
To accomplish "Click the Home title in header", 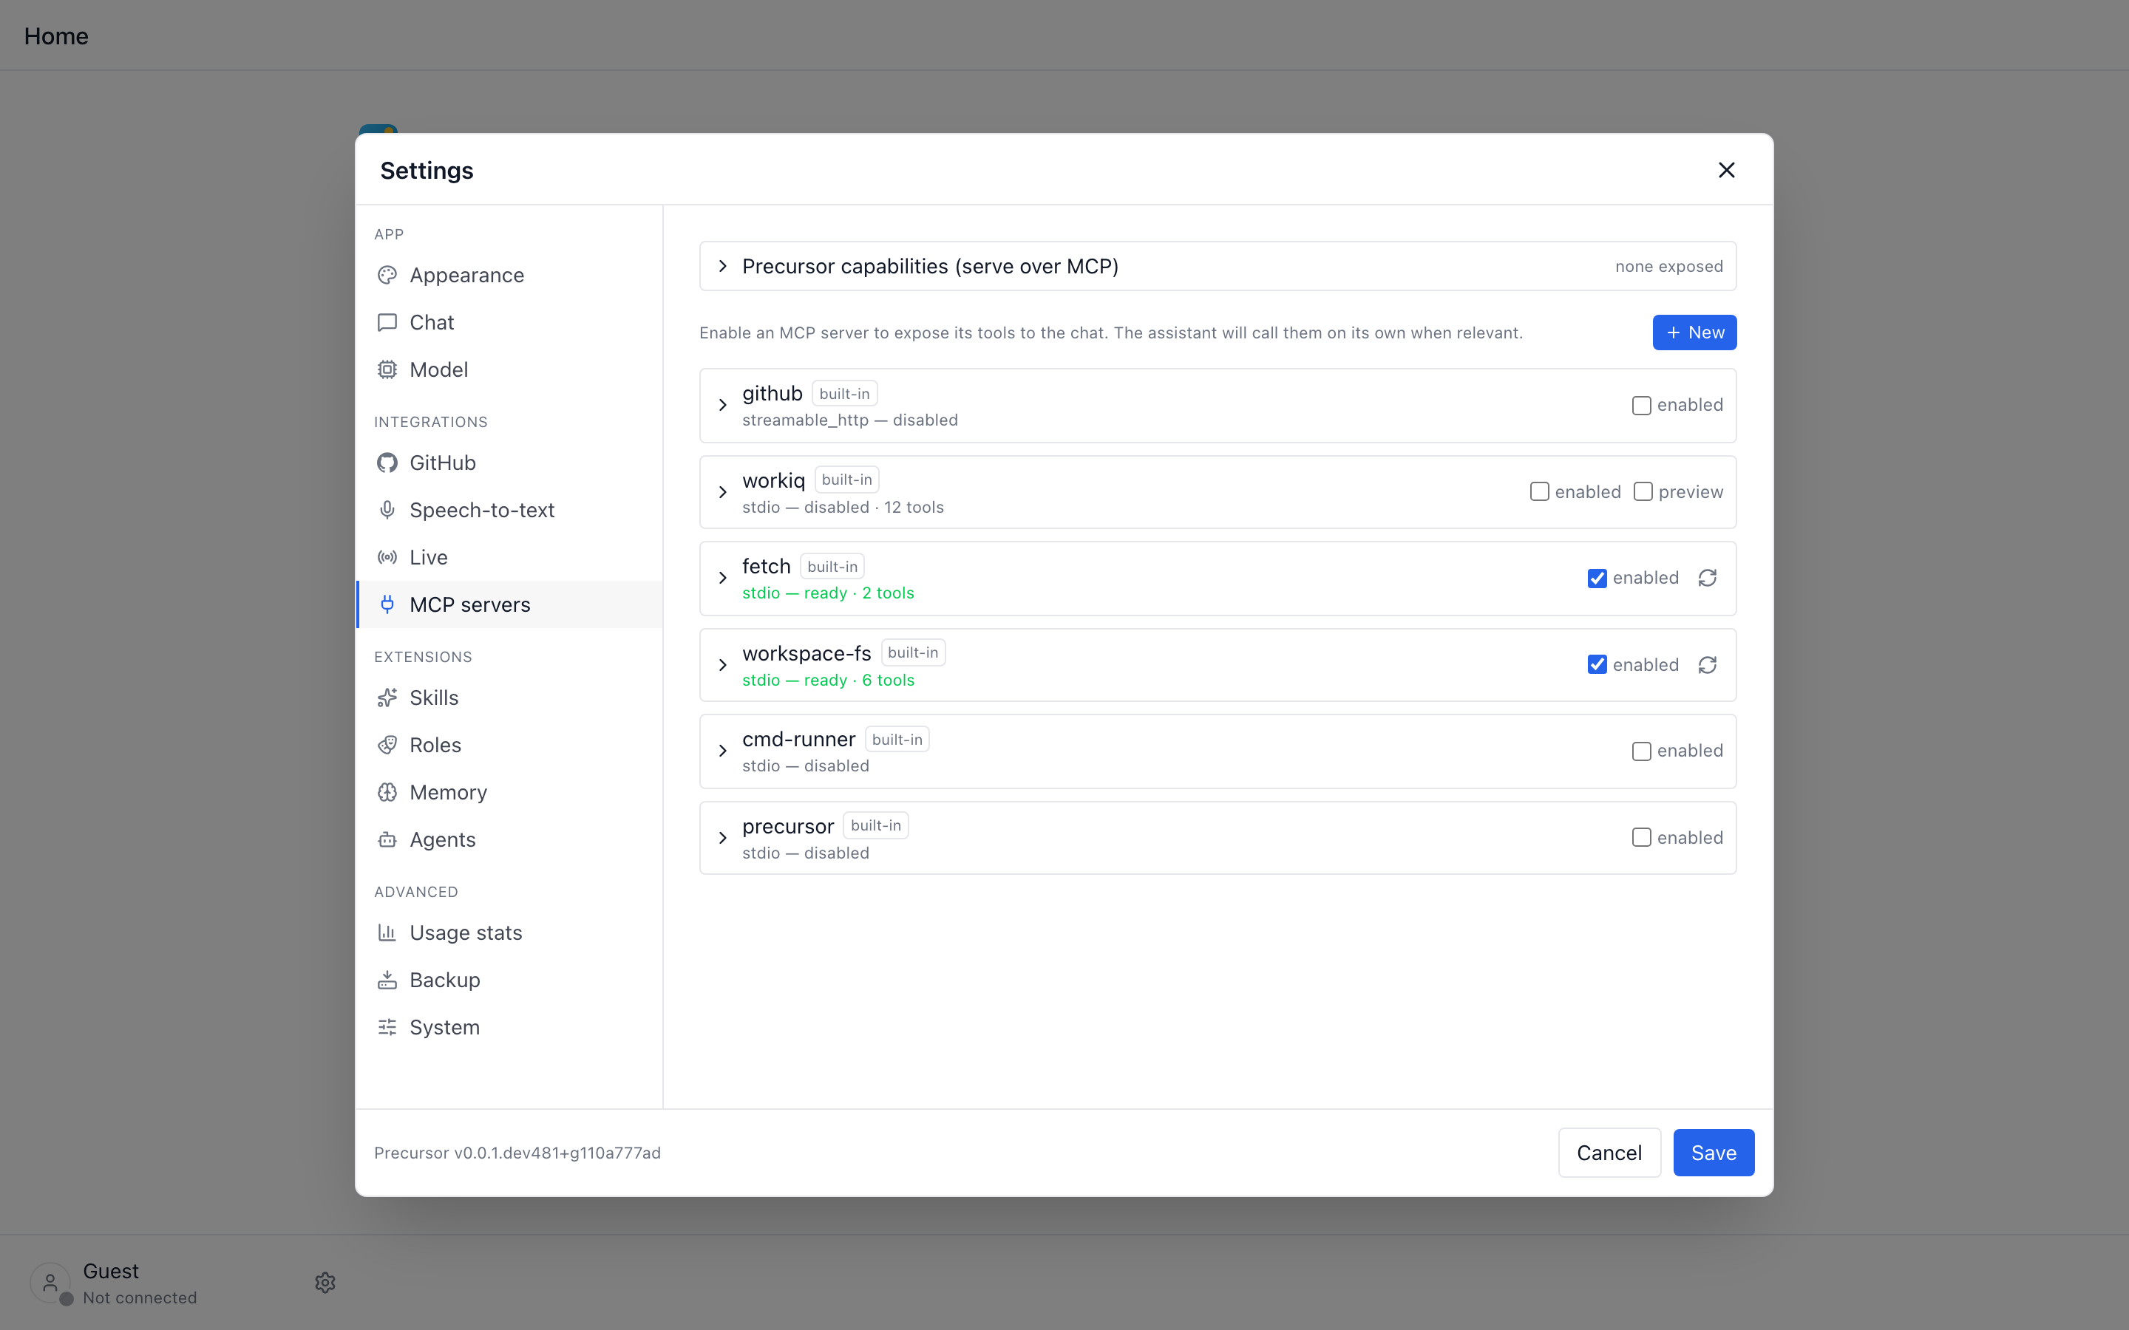I will pos(56,36).
